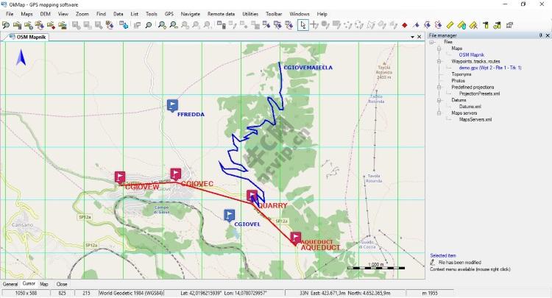552x298 pixels.
Task: Open the Help menu
Action: click(322, 14)
